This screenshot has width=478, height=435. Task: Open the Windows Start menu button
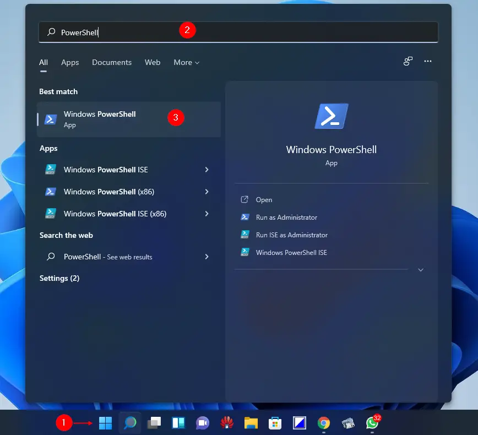[106, 423]
